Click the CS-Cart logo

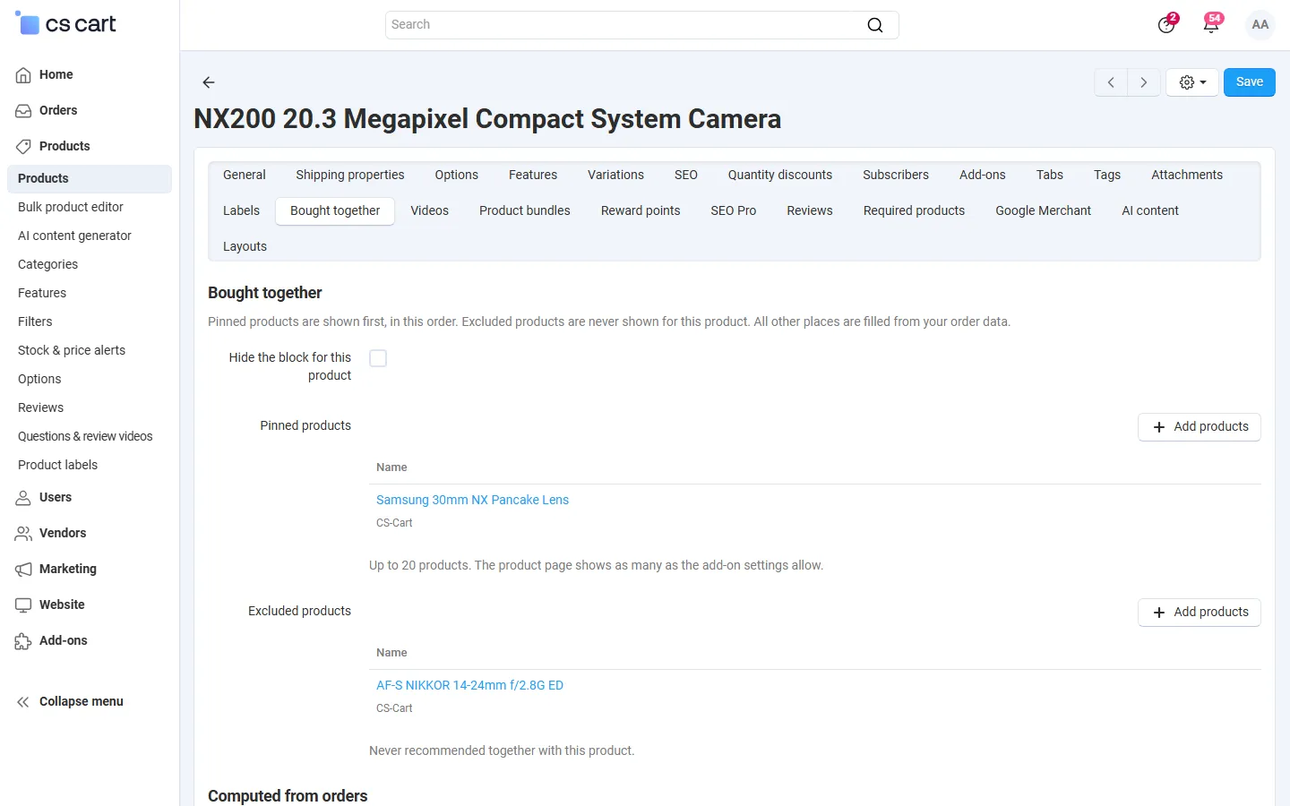pyautogui.click(x=65, y=24)
